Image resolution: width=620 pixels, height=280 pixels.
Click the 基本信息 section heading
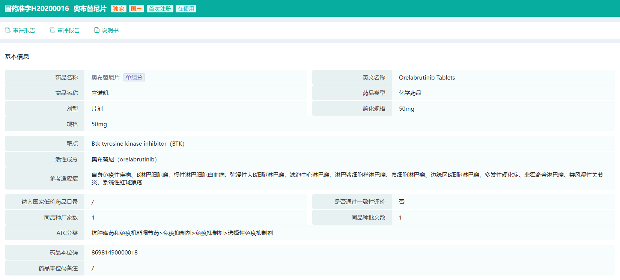(x=17, y=57)
